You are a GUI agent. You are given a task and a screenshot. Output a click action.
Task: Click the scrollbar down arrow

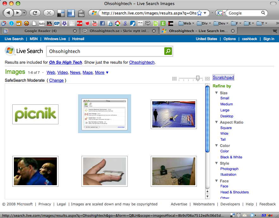[207, 197]
